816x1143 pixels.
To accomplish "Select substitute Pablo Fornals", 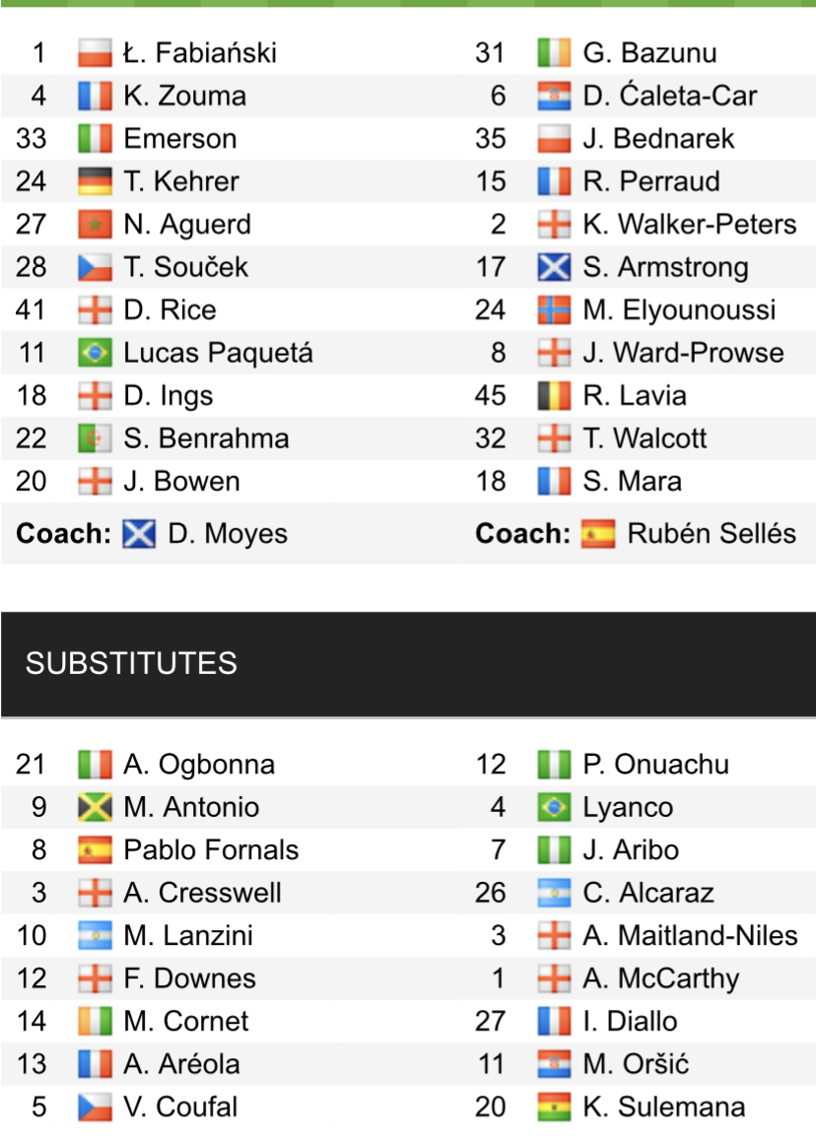I will [211, 849].
